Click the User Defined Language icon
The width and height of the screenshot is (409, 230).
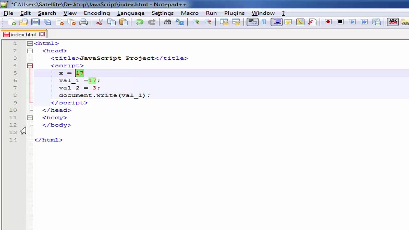288,22
